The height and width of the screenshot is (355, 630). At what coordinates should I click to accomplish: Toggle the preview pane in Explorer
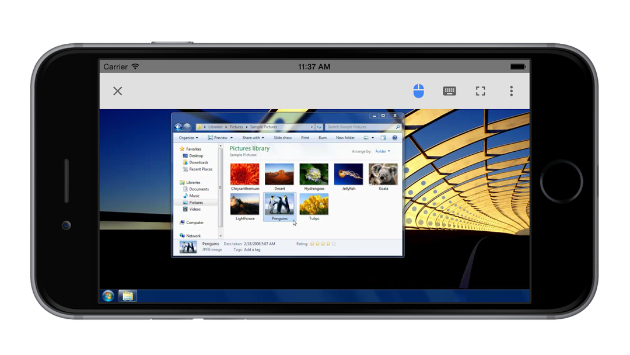(x=383, y=137)
